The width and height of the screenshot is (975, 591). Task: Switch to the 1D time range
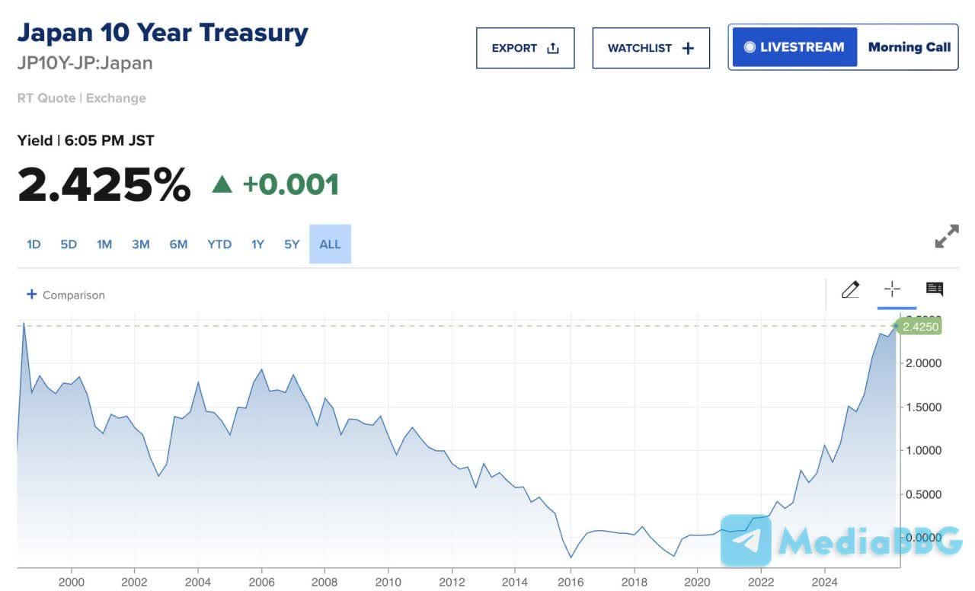coord(34,244)
